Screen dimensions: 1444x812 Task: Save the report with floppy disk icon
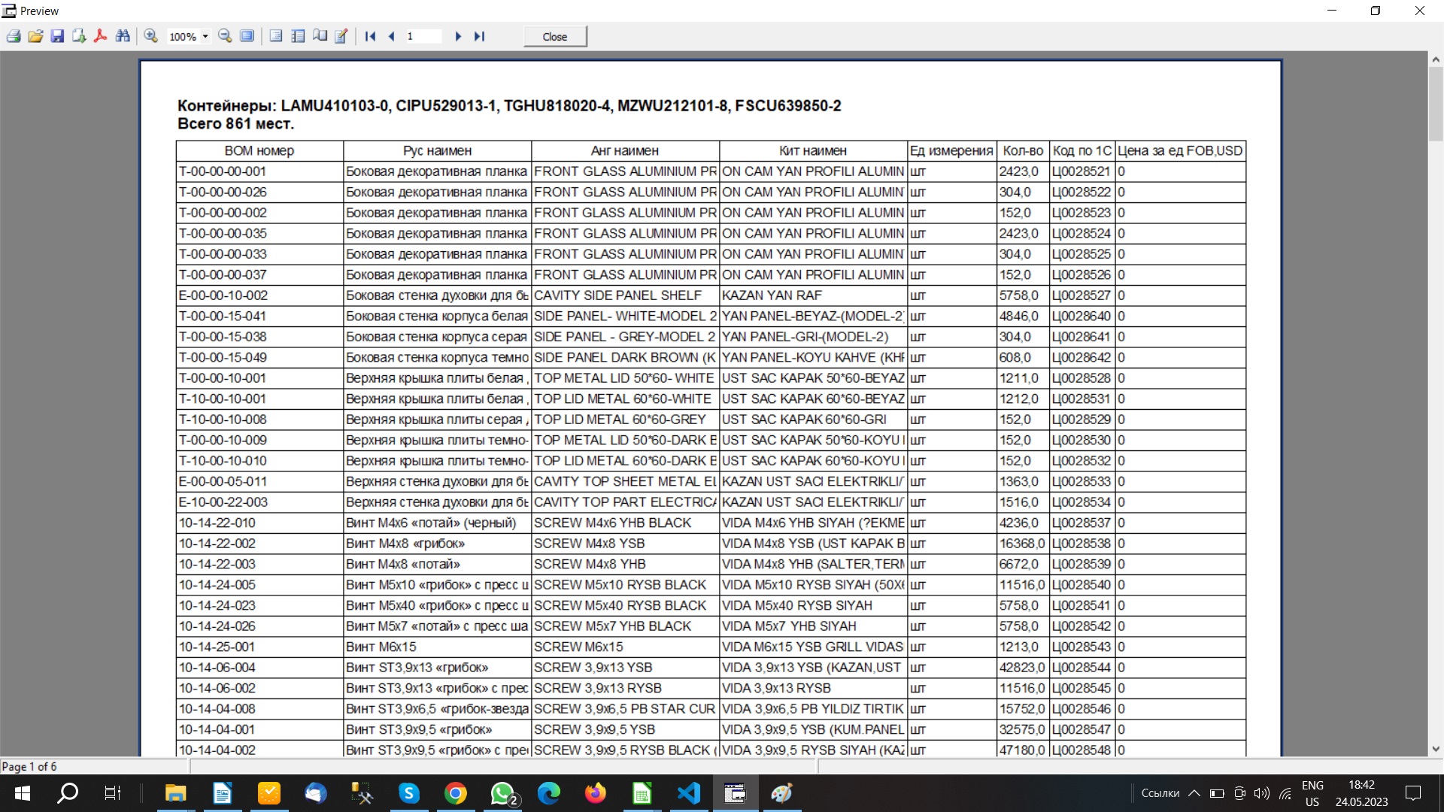(x=57, y=36)
